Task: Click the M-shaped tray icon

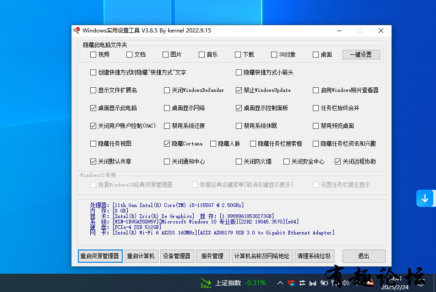Action: [x=313, y=283]
